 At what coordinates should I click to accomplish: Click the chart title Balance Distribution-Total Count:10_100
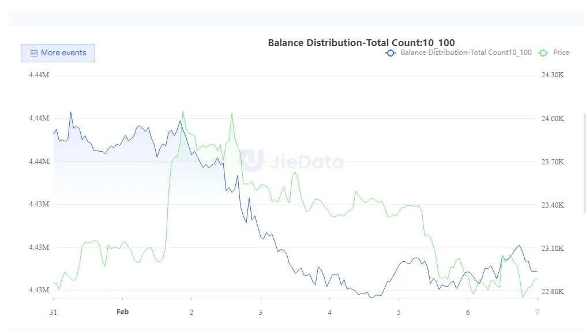coord(362,43)
